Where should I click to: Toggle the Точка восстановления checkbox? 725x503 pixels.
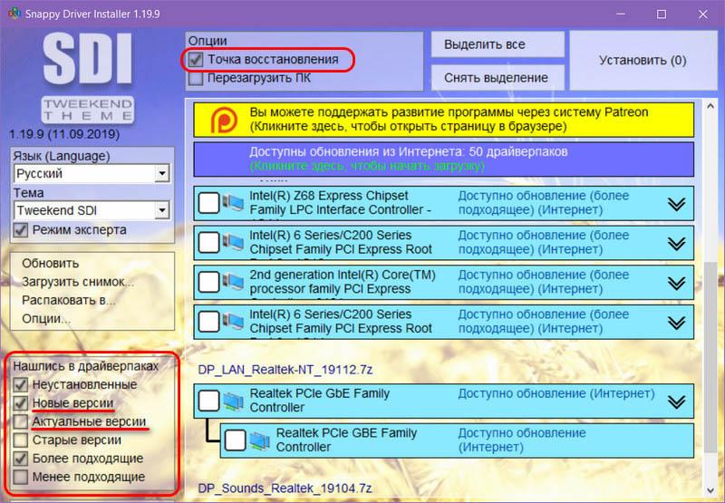pyautogui.click(x=196, y=59)
